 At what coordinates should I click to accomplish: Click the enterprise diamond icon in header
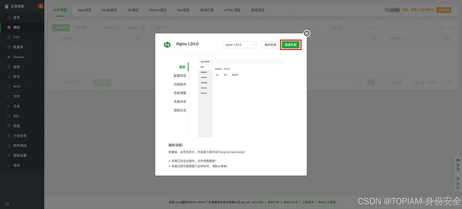(387, 10)
